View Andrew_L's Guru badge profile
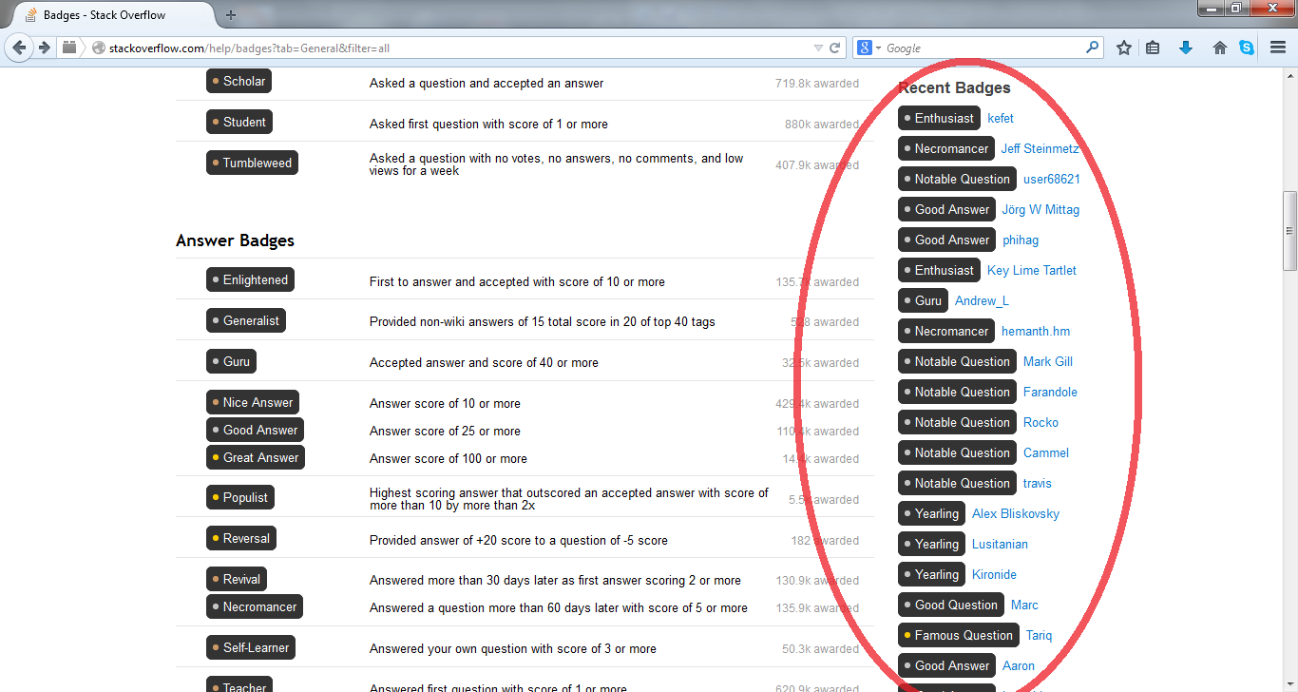Viewport: 1298px width, 692px height. (982, 300)
